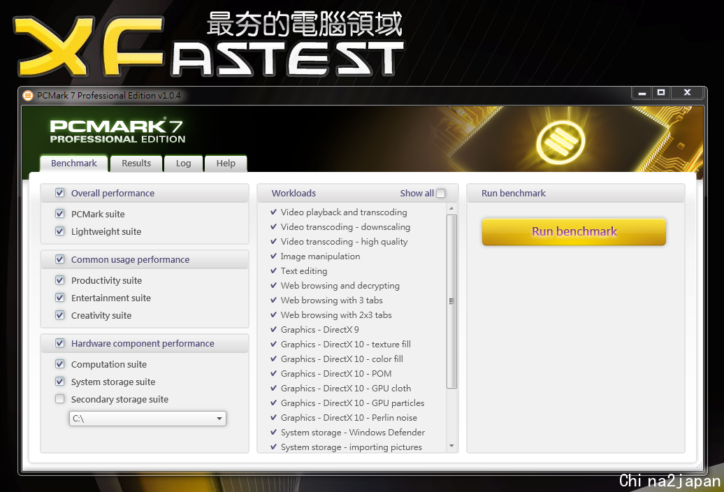Select 'Graphics - DirectX 10 - GPU cloth' workload

[346, 389]
